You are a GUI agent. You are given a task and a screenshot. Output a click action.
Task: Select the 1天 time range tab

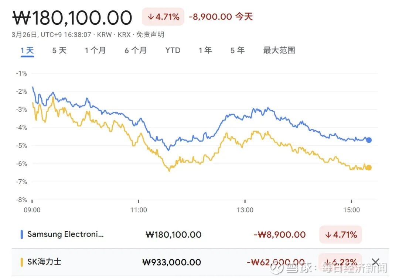[27, 50]
